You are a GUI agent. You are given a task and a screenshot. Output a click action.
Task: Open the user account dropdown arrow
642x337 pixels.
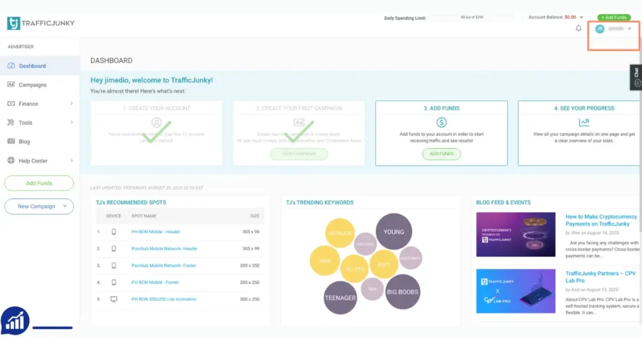[629, 29]
